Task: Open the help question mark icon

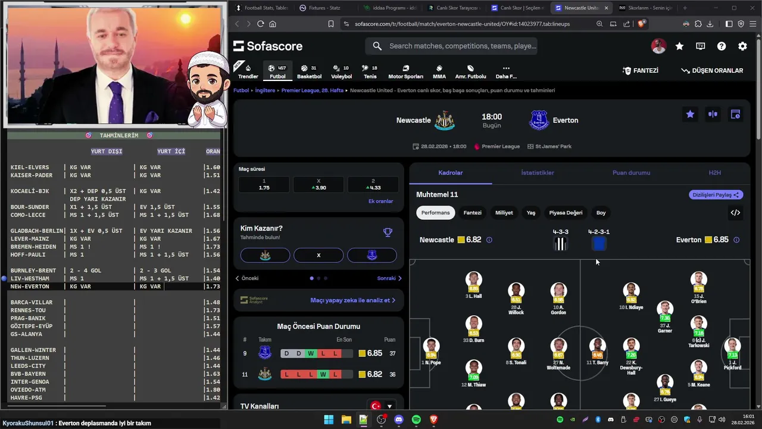Action: (722, 46)
